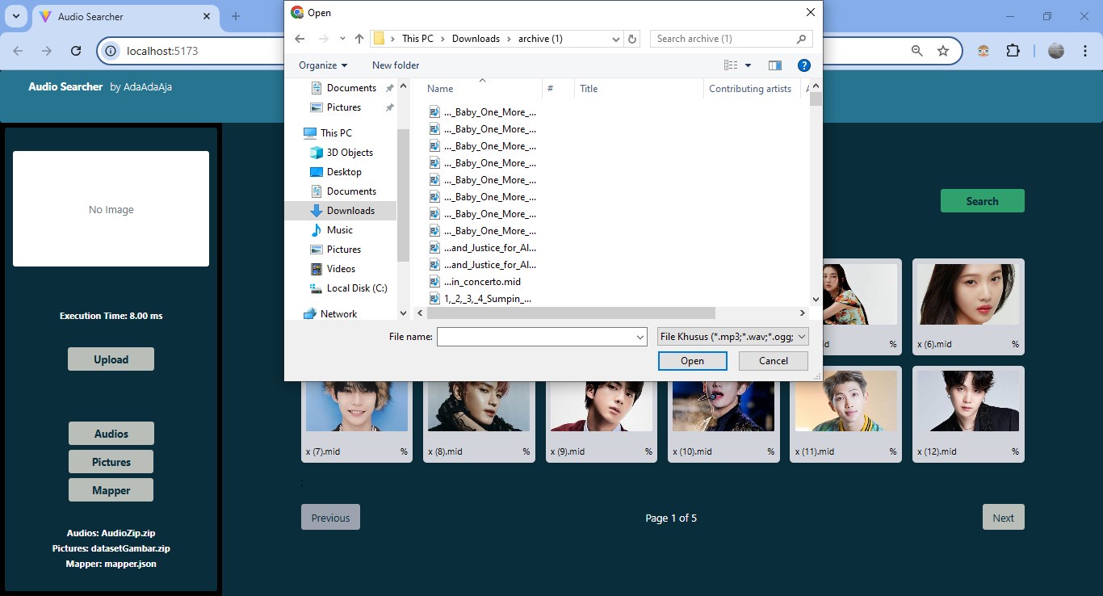Click the Chrome forward arrow
Image resolution: width=1103 pixels, height=596 pixels.
[47, 51]
